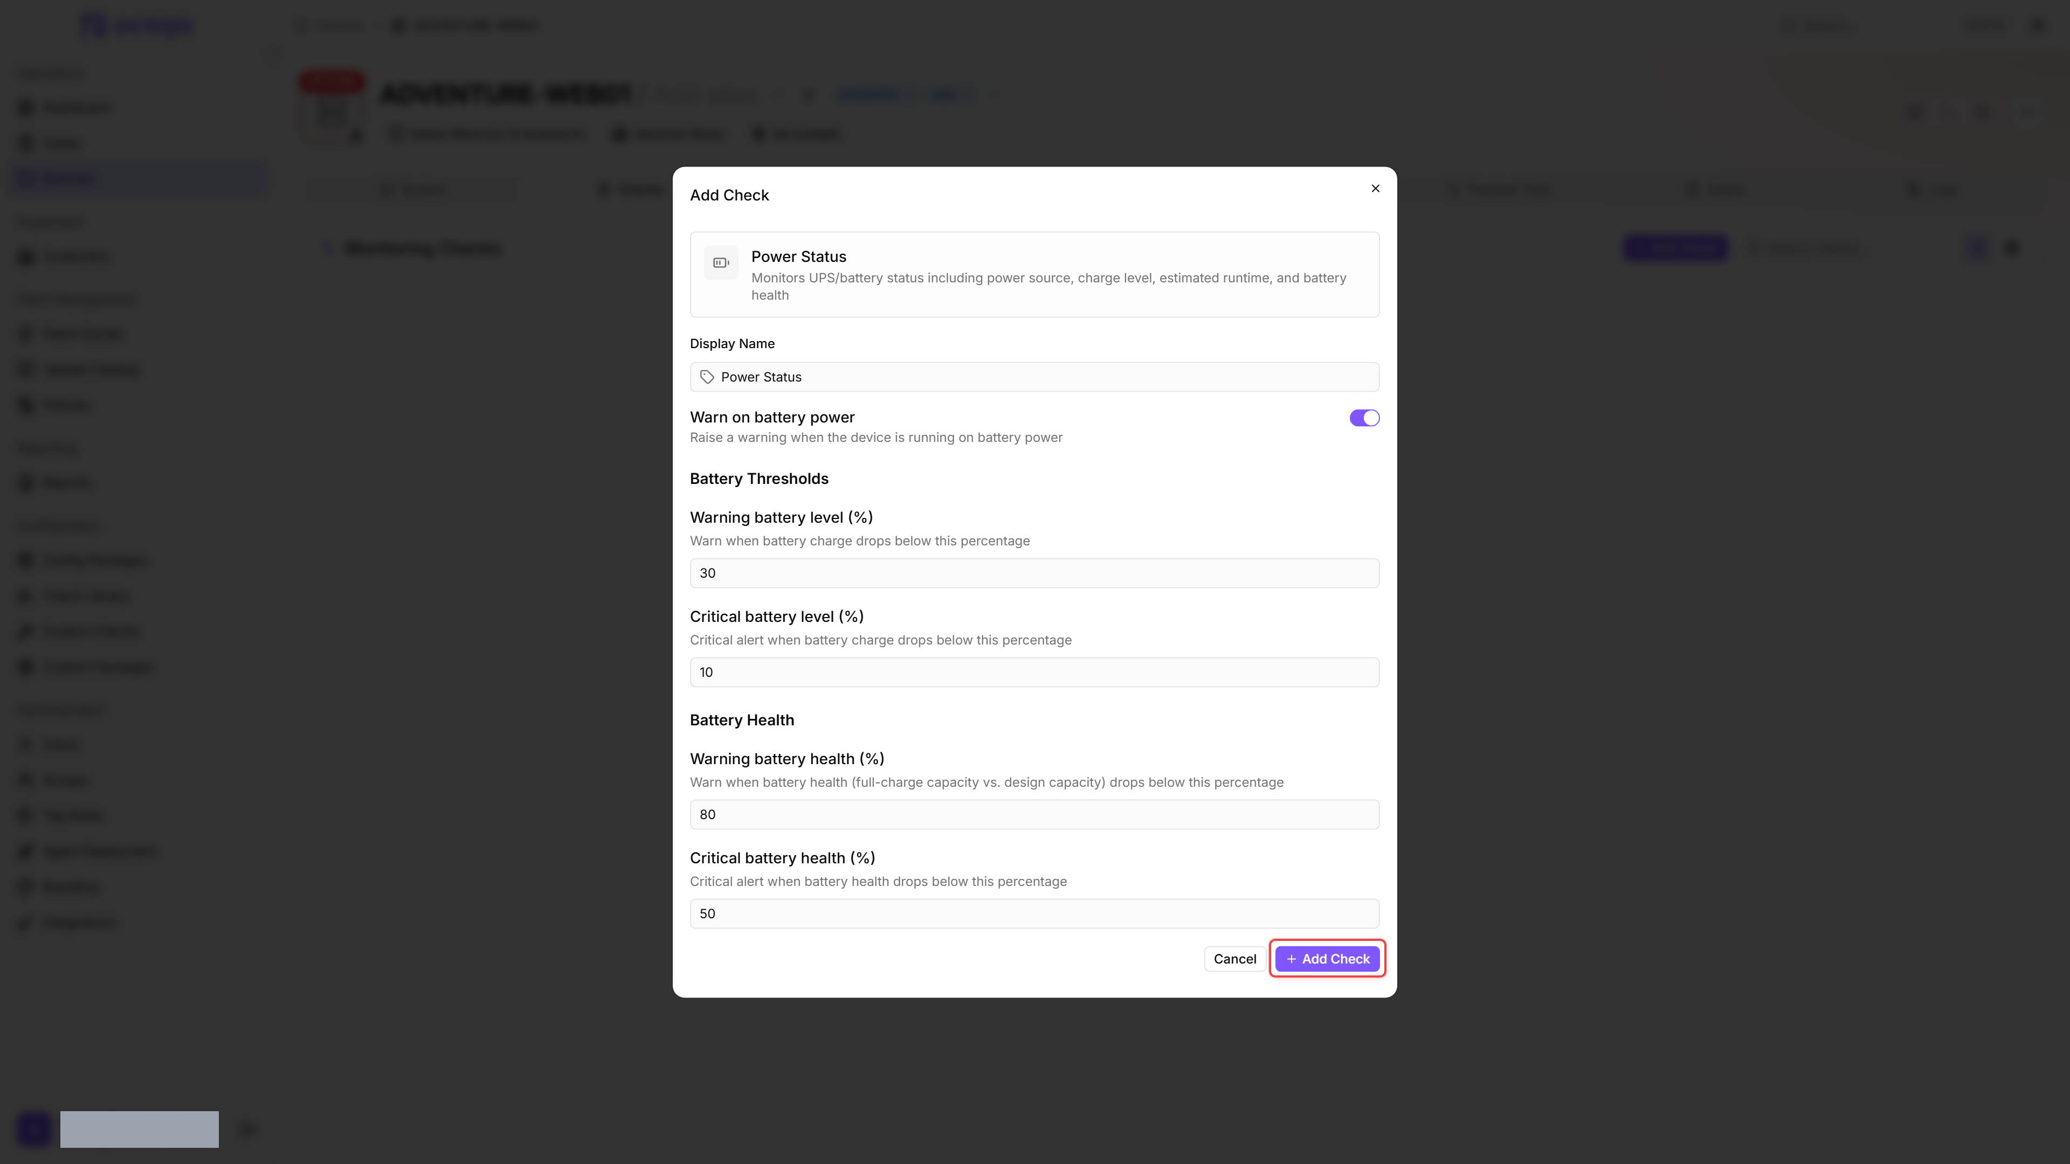Click the "Monitors UPS/battery status" description text

[x=1048, y=286]
